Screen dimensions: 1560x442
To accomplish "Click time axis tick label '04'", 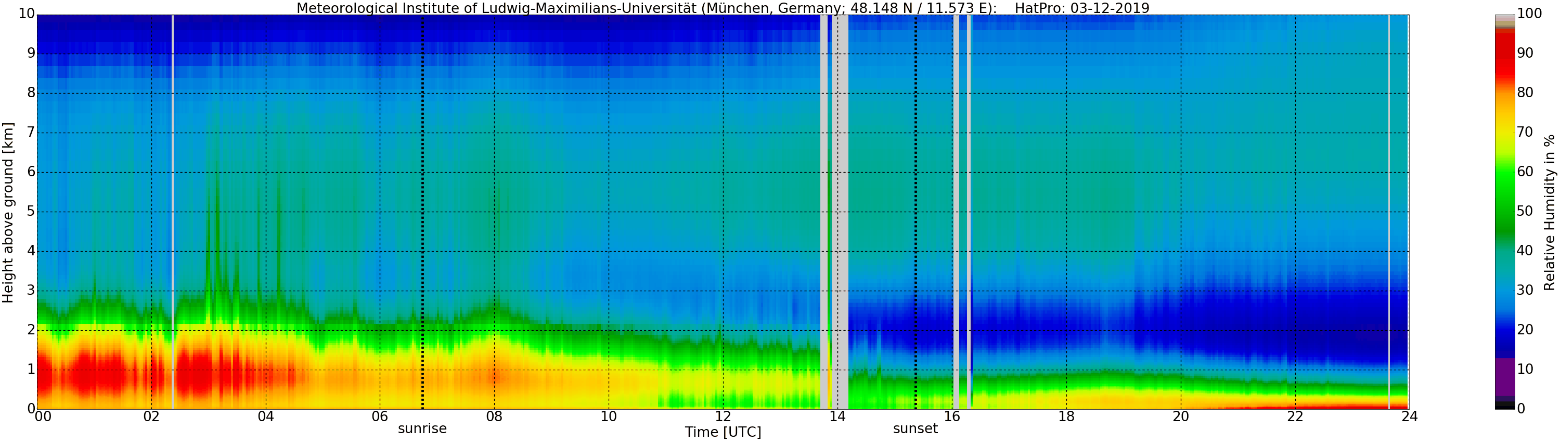I will (266, 417).
